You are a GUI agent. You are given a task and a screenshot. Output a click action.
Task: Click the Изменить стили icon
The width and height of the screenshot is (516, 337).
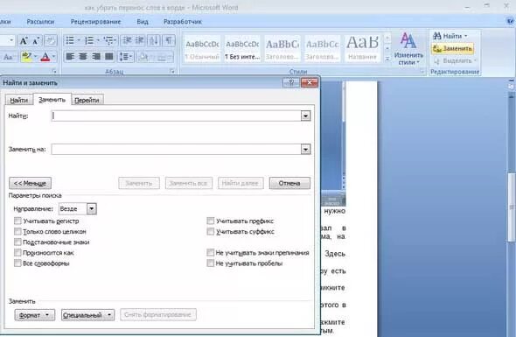[408, 48]
